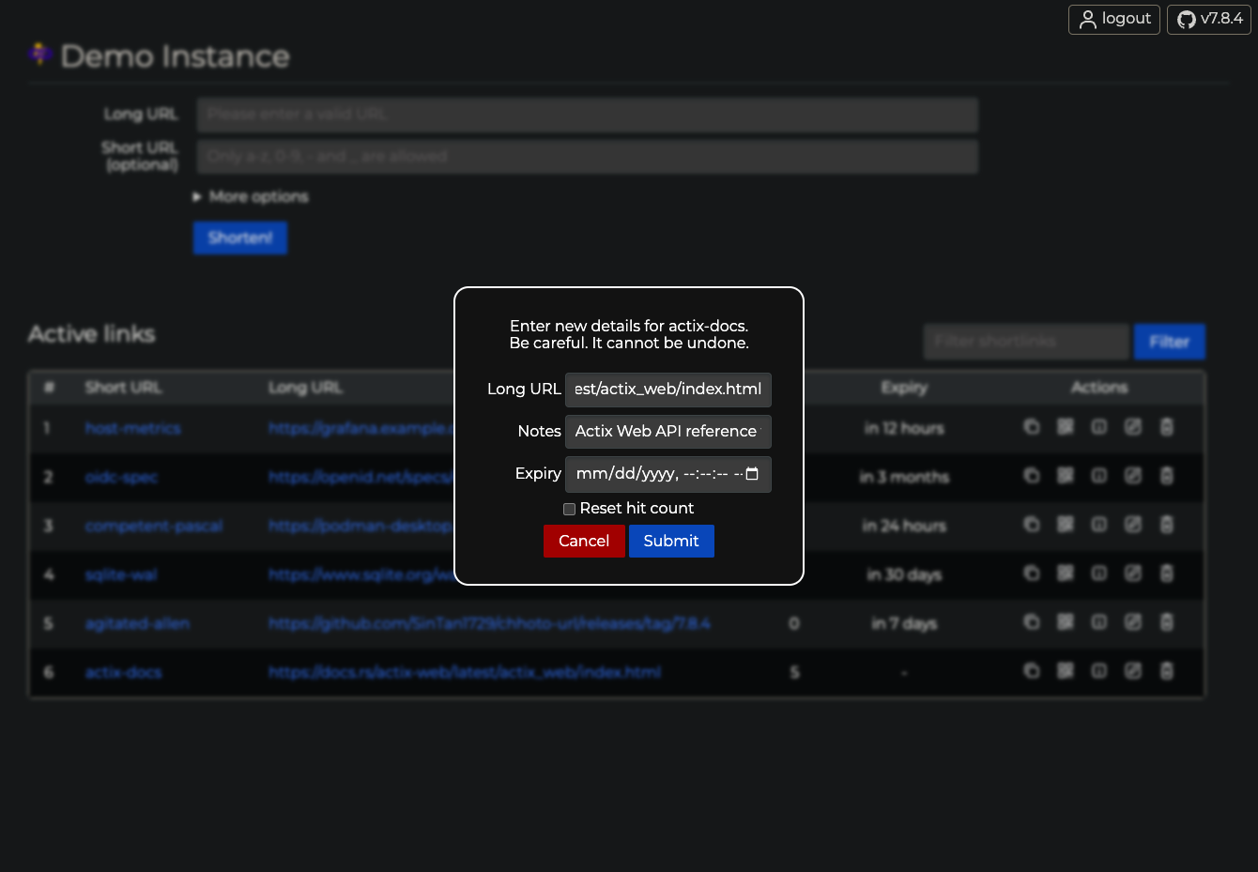Open the actix-docs long URL link
The height and width of the screenshot is (872, 1258).
[x=465, y=673]
